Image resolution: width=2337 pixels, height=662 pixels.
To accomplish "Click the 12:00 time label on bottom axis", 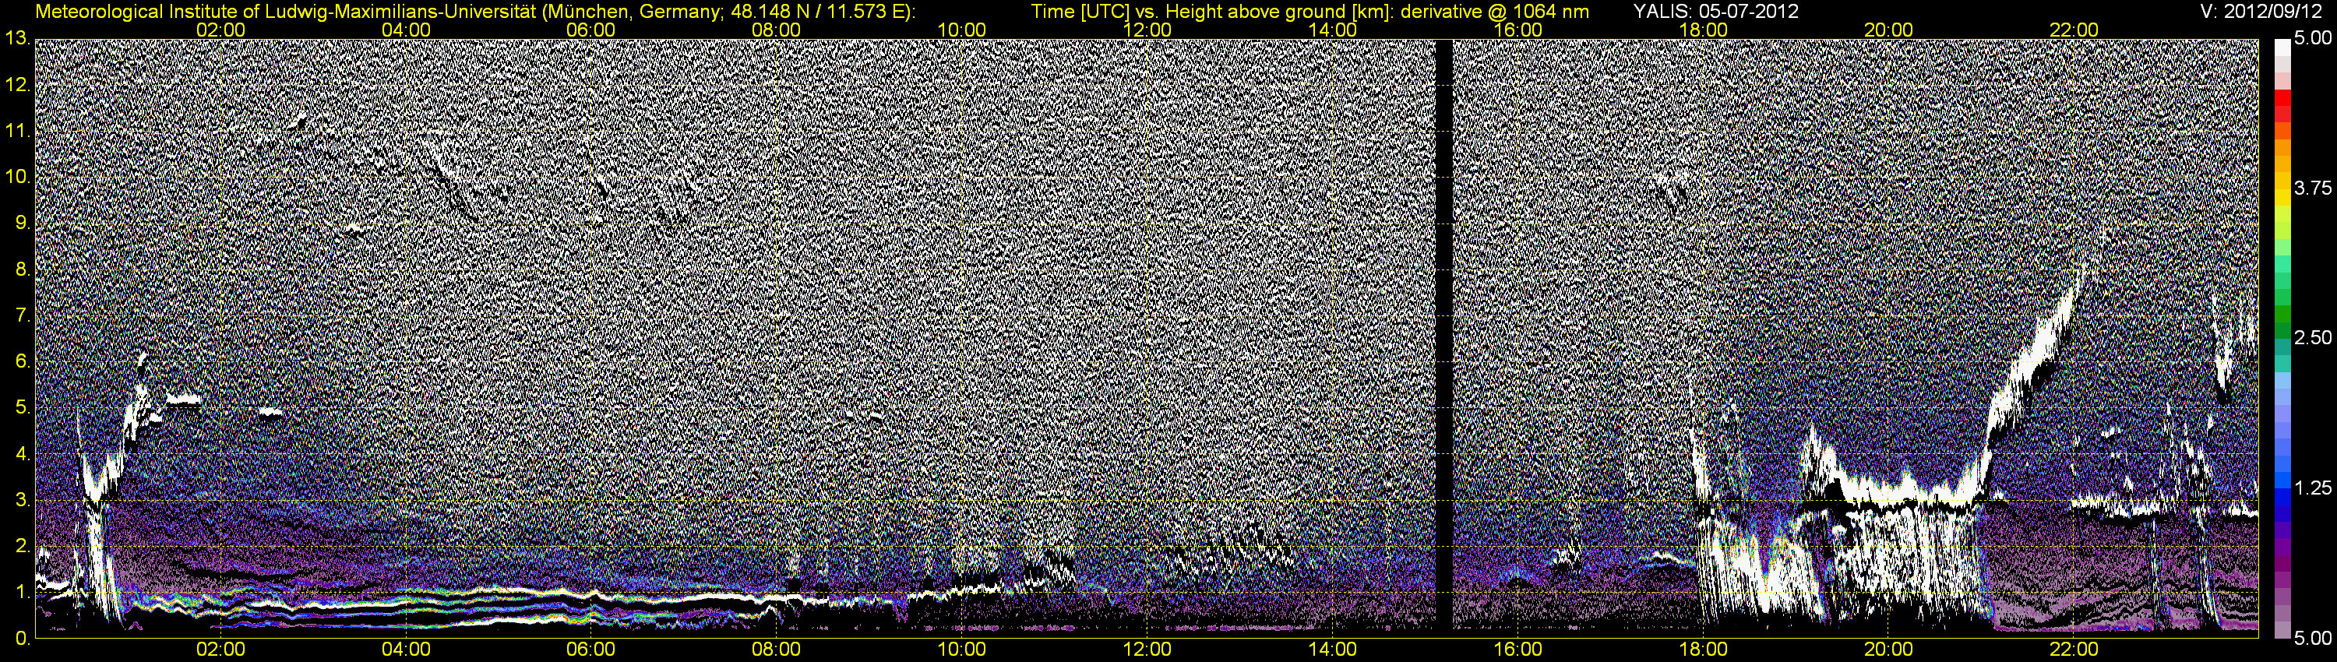I will coord(1147,650).
